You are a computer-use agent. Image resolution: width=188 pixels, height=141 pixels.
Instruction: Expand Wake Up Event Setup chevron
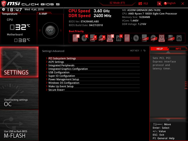point(47,86)
